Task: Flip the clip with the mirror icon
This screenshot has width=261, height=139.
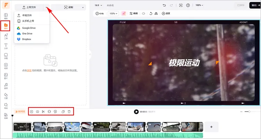Action: pyautogui.click(x=156, y=14)
